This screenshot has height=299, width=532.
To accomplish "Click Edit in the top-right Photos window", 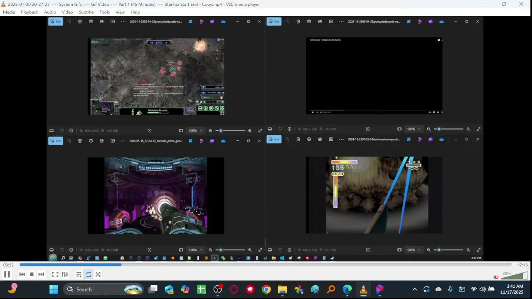I will point(274,22).
